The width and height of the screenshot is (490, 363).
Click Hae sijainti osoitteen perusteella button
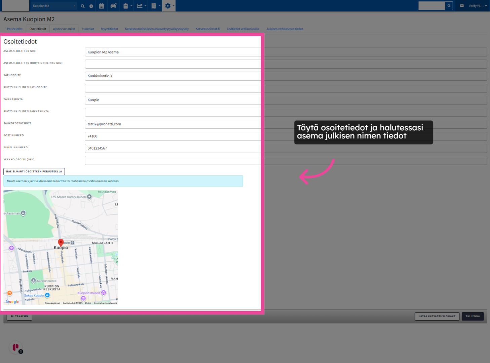[x=34, y=171]
